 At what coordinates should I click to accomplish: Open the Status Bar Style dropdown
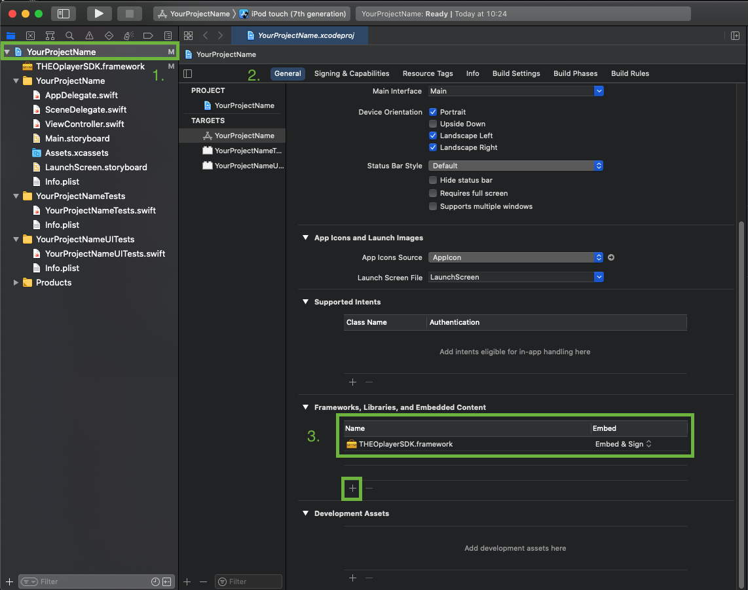click(515, 166)
